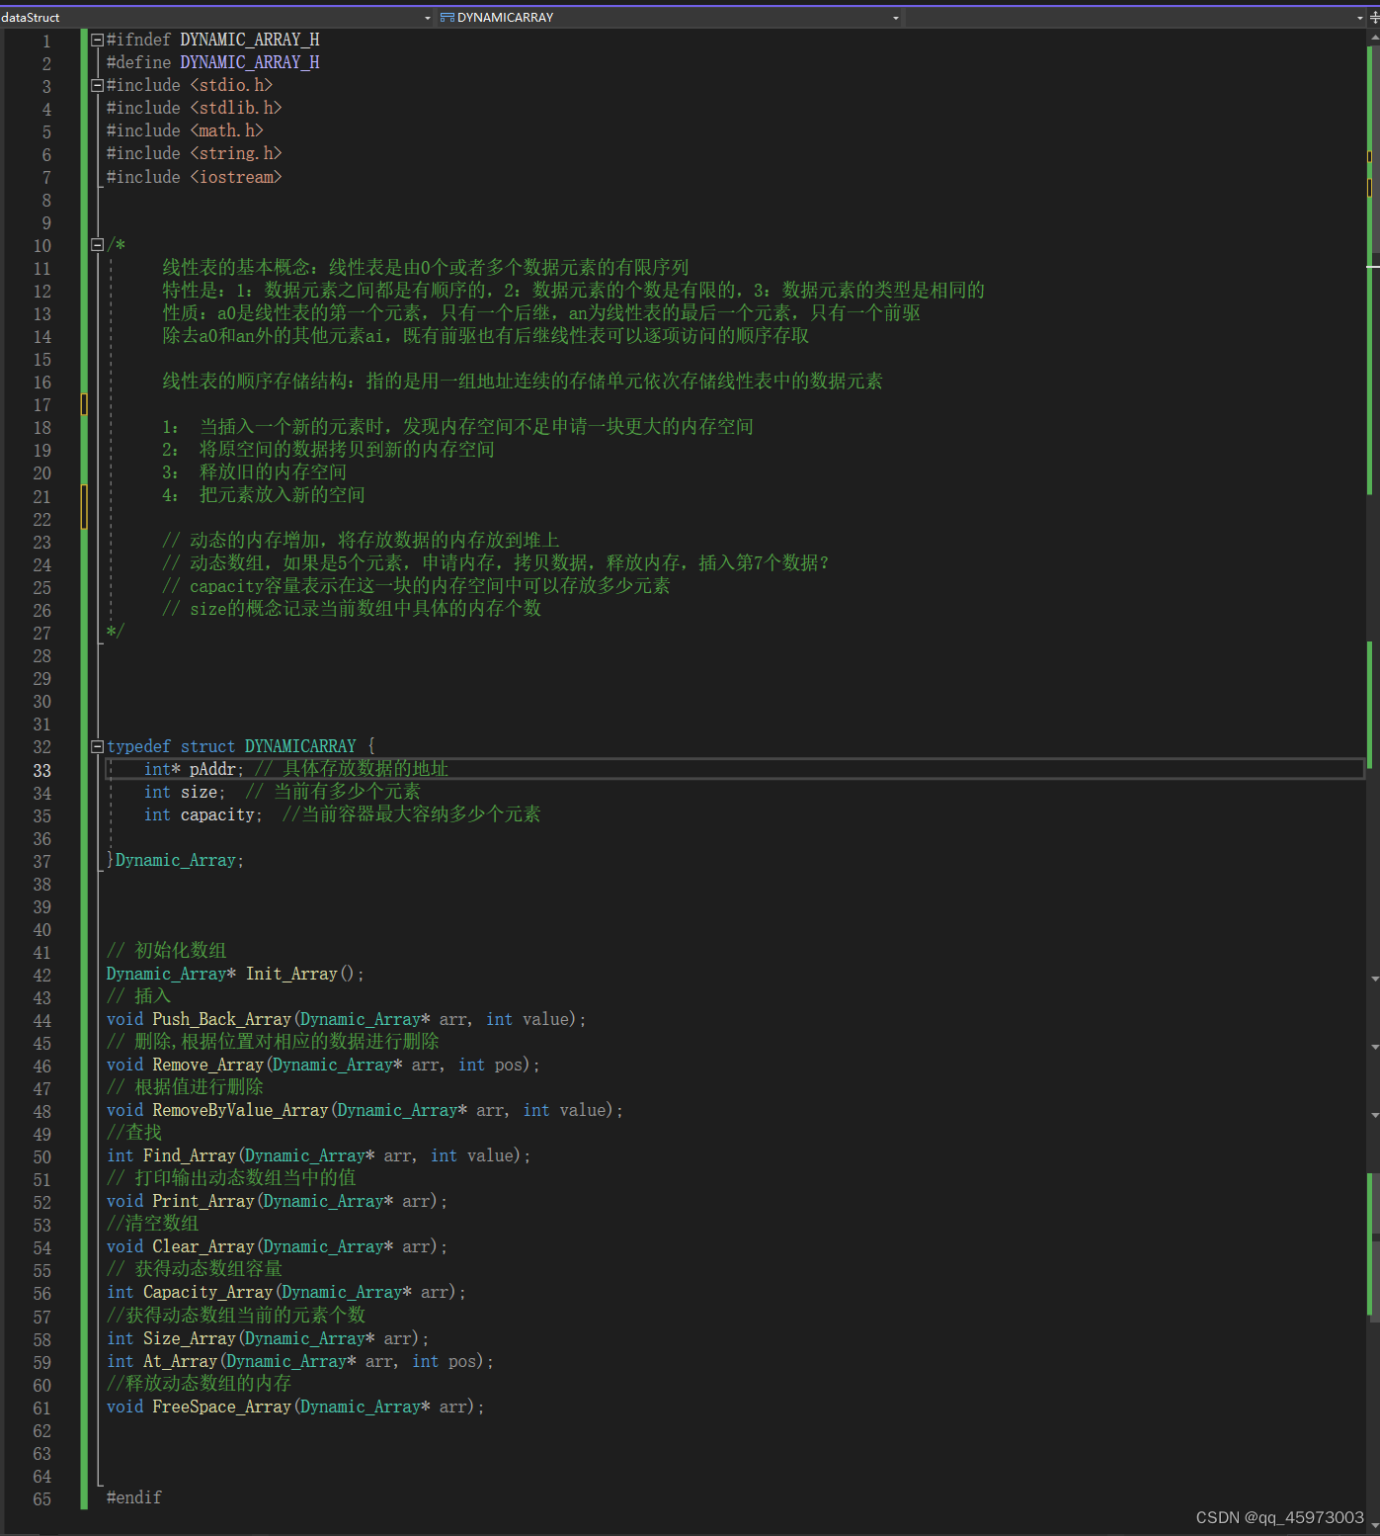Image resolution: width=1380 pixels, height=1536 pixels.
Task: Click the 'int size' member declaration
Action: (x=185, y=792)
